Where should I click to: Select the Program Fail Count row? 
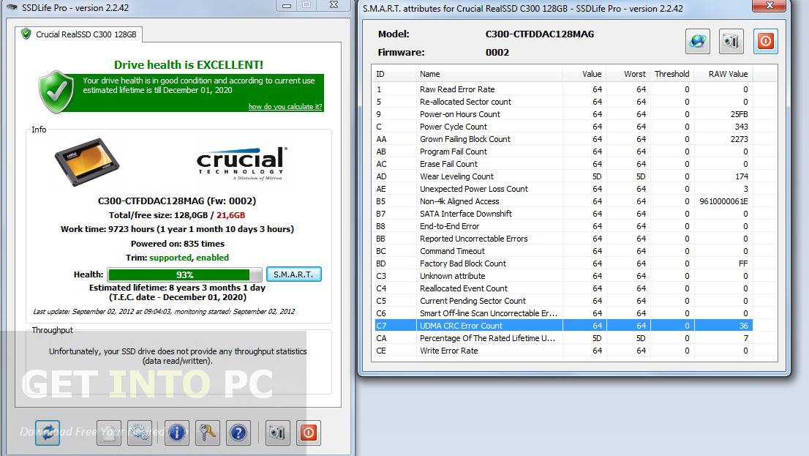point(562,152)
